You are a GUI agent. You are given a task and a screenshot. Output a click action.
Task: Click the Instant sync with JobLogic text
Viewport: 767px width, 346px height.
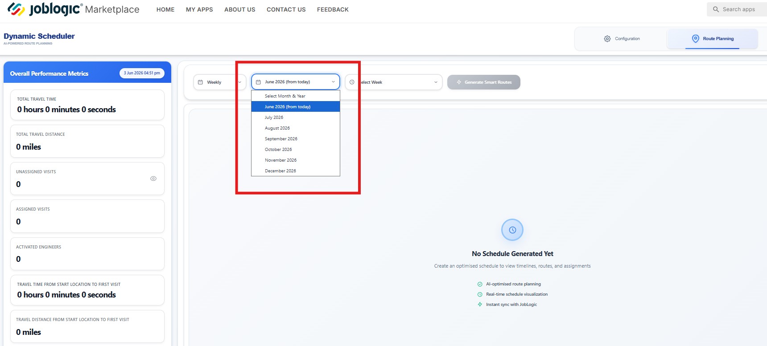coord(511,305)
